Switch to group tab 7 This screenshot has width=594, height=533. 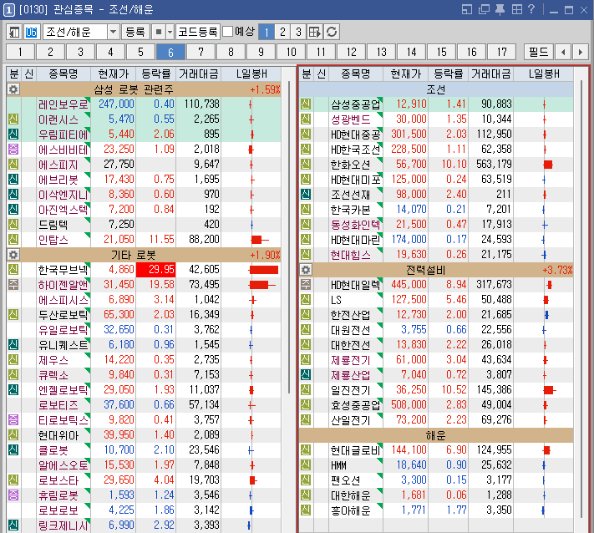pos(201,52)
